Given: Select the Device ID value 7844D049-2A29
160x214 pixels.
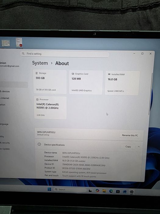Looking at the screenshot, I should pos(84,165).
